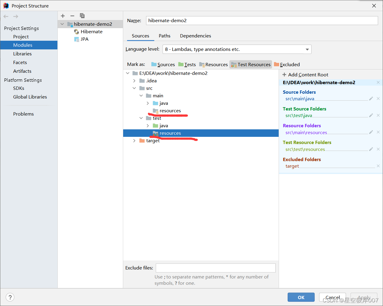Click the OK button
The image size is (383, 306).
click(x=301, y=297)
